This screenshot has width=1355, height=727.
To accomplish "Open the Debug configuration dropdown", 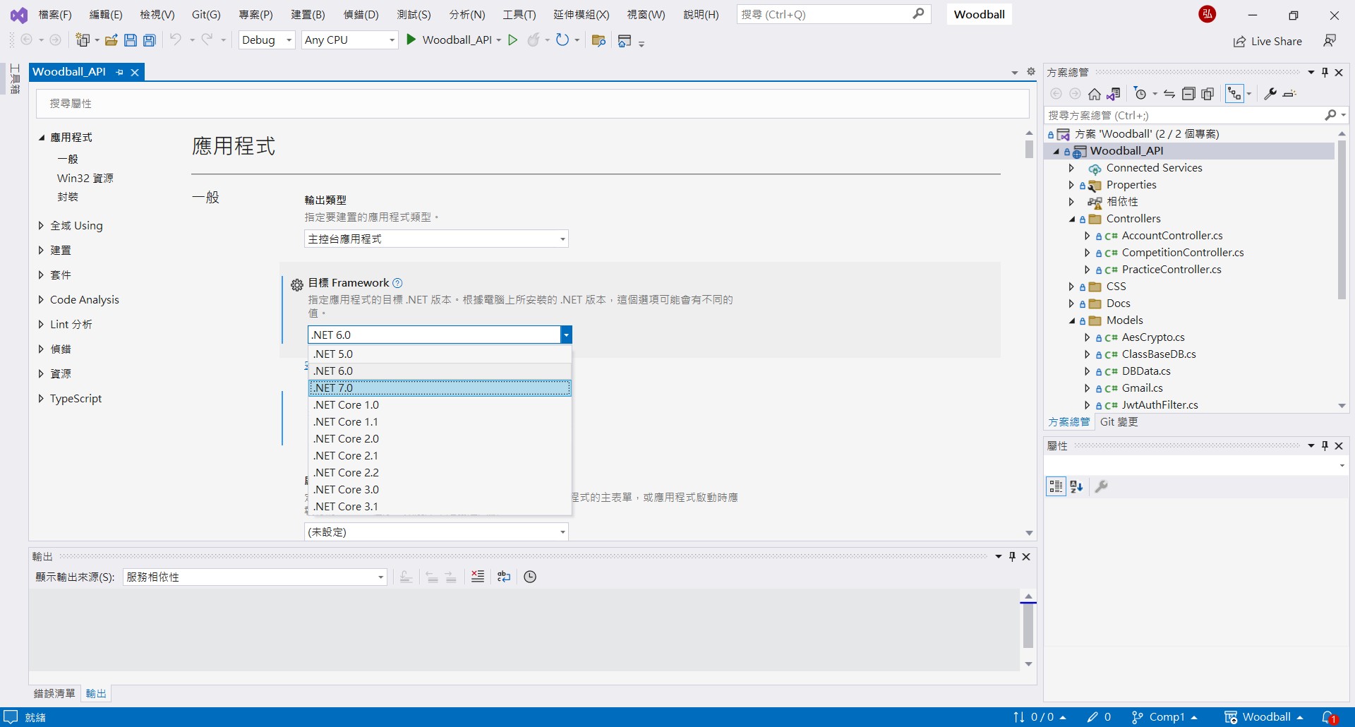I will pyautogui.click(x=267, y=40).
